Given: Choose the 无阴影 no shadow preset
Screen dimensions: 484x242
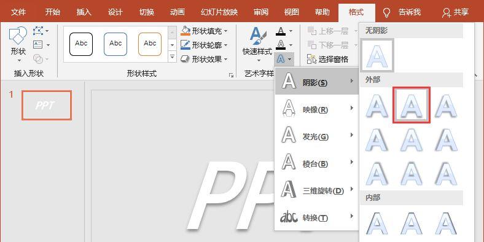Looking at the screenshot, I should coord(377,55).
